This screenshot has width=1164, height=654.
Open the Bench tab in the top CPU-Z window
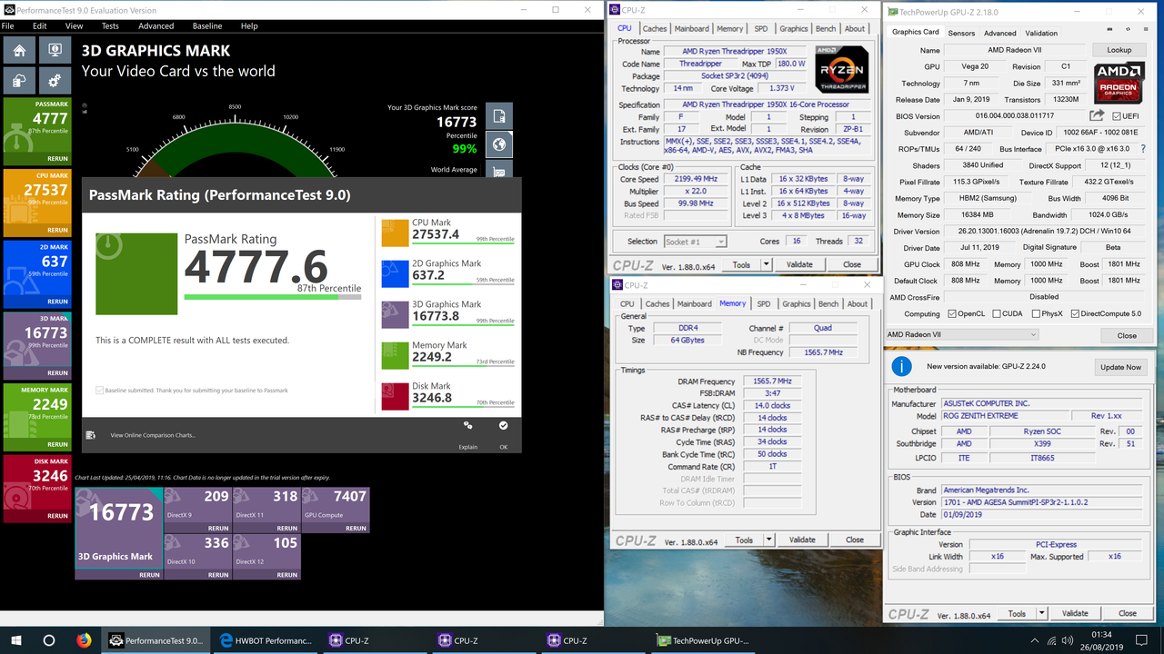826,29
